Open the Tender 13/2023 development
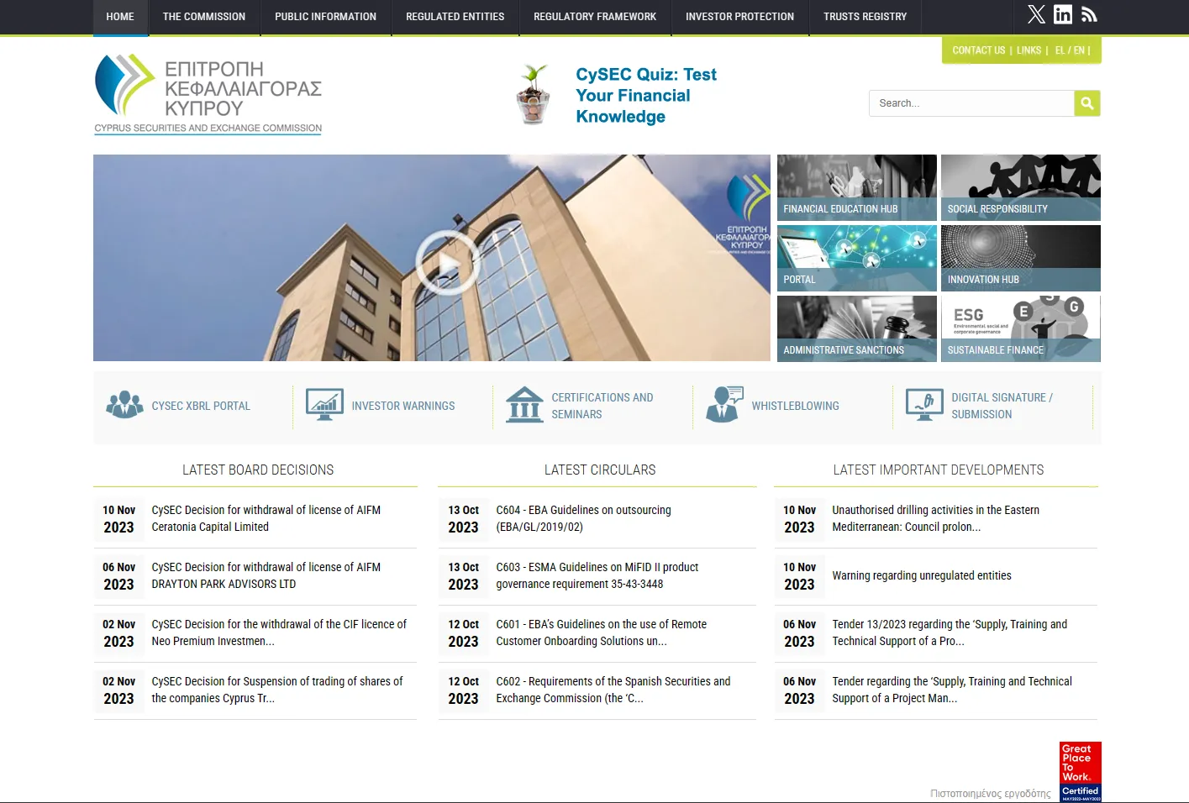 pos(950,632)
